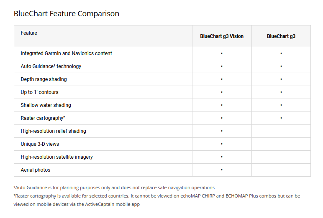
Task: Click the g3 bullet for Raster cartography
Action: 281,118
